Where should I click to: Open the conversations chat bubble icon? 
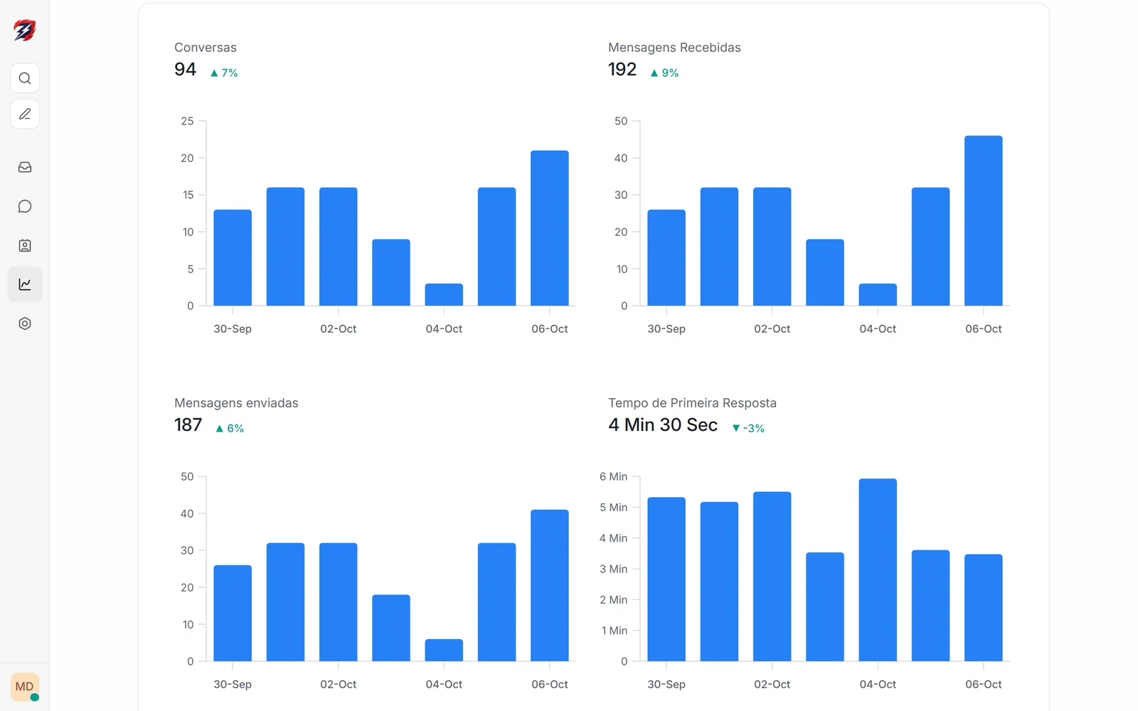pos(25,206)
